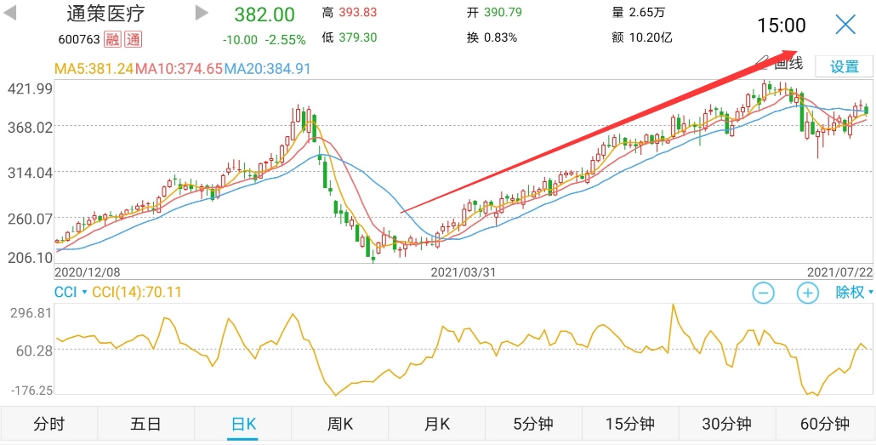Switch to 五日 tab
Viewport: 876px width, 445px height.
click(x=145, y=425)
